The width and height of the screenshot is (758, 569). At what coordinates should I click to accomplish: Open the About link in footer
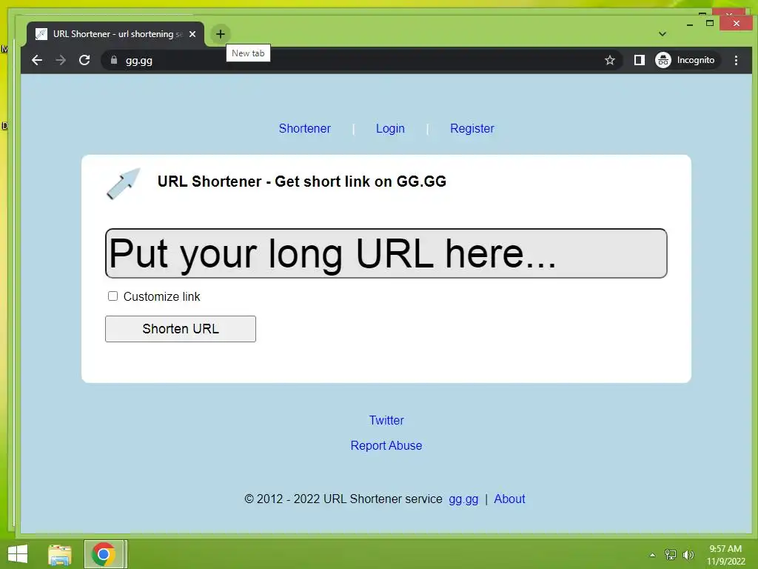click(x=509, y=499)
